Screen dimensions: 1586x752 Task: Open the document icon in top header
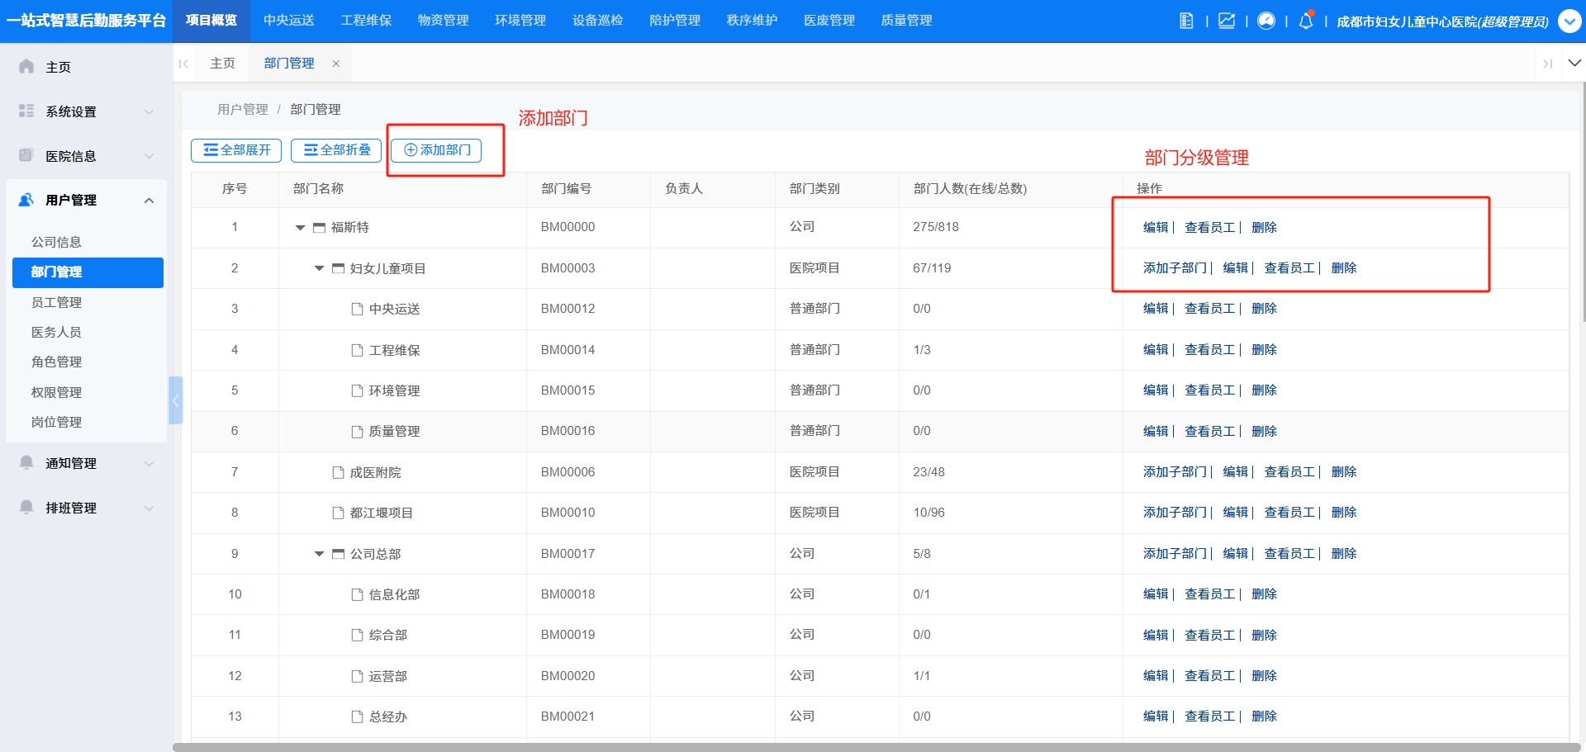(x=1186, y=21)
